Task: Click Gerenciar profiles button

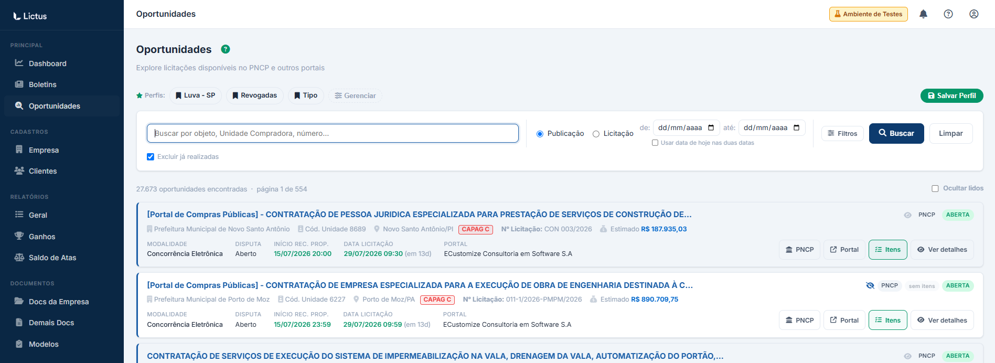Action: click(x=355, y=95)
